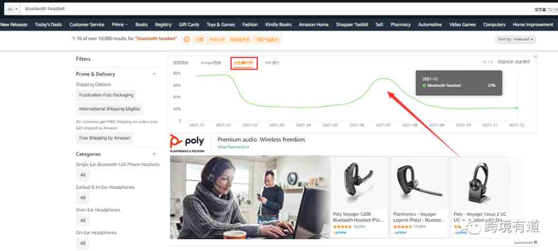
Task: Click the Poly brand logo
Action: [187, 143]
